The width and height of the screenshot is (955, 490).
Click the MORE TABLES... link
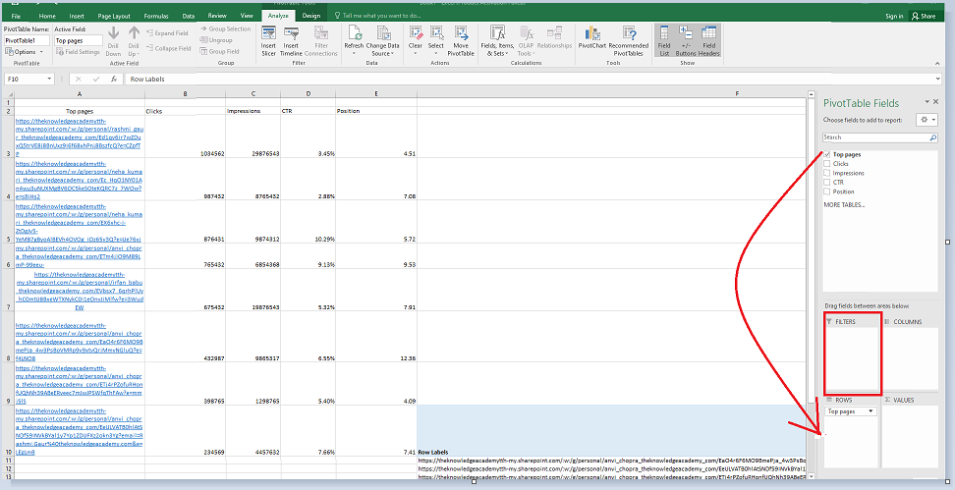[x=844, y=204]
